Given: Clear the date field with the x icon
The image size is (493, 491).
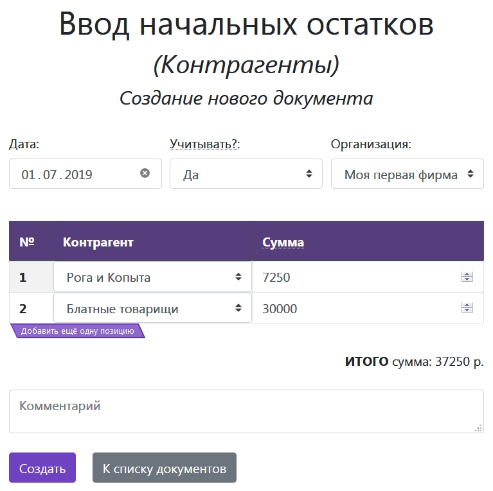Looking at the screenshot, I should 145,173.
